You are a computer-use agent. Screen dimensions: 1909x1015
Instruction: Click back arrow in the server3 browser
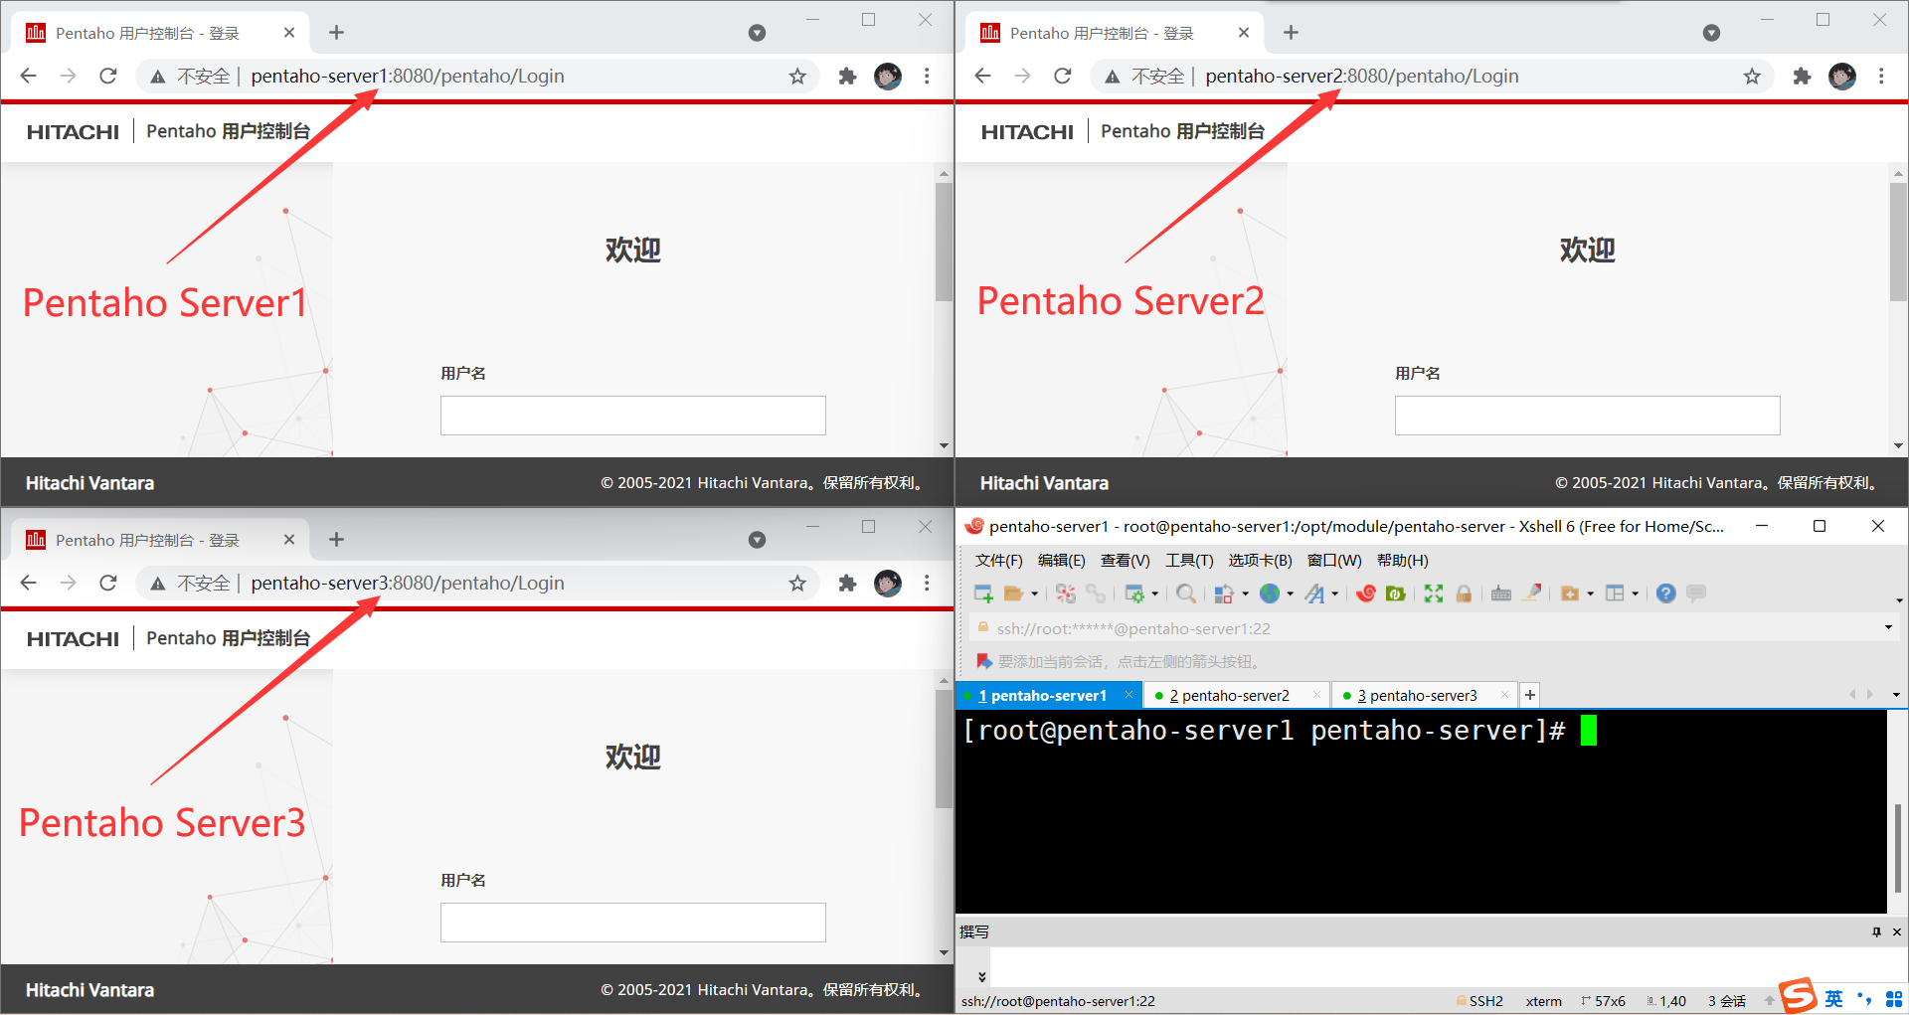tap(29, 583)
